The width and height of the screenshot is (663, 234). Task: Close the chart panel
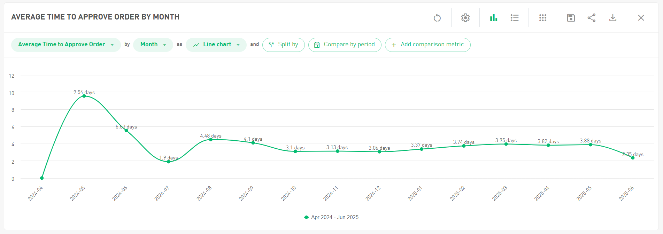641,18
